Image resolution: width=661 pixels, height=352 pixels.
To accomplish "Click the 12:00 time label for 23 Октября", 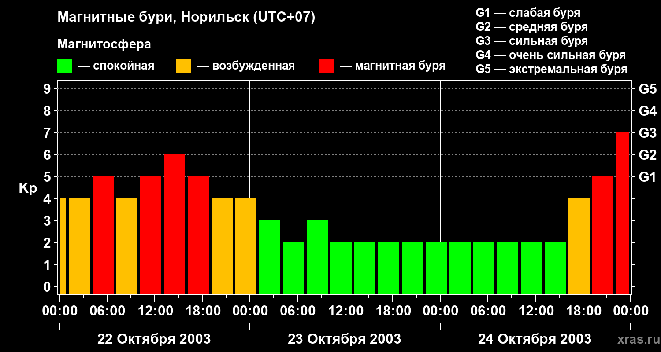I will [345, 311].
